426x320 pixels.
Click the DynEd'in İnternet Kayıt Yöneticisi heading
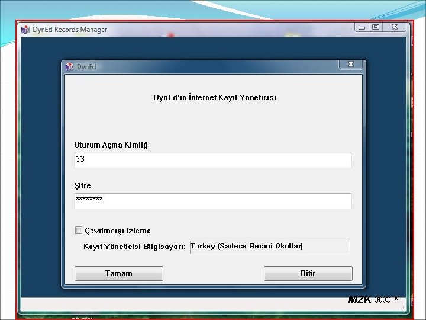coord(215,97)
